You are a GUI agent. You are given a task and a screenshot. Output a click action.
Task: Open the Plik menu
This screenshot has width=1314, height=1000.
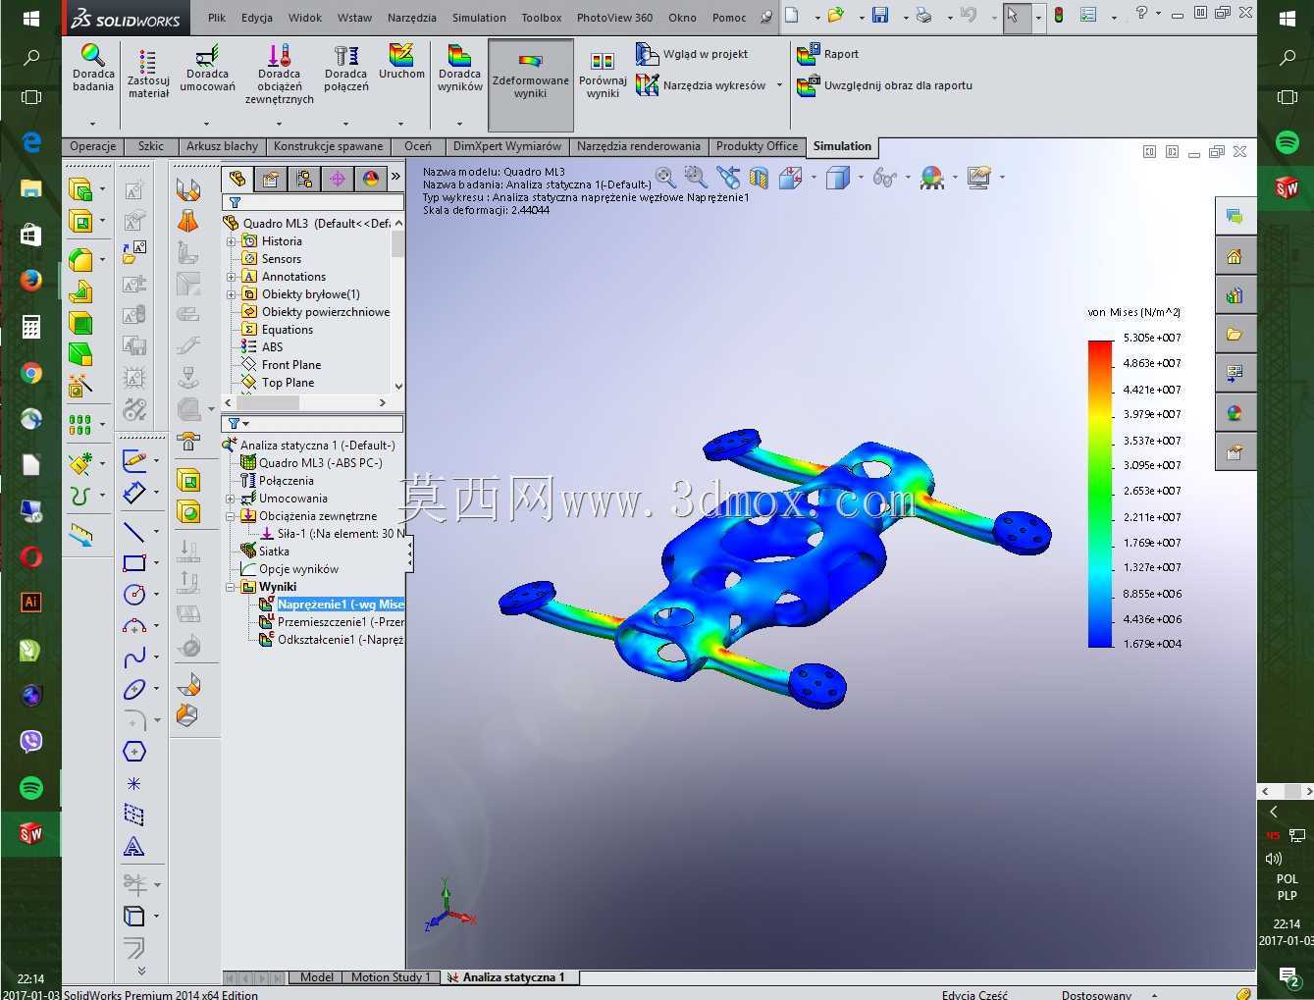point(217,18)
